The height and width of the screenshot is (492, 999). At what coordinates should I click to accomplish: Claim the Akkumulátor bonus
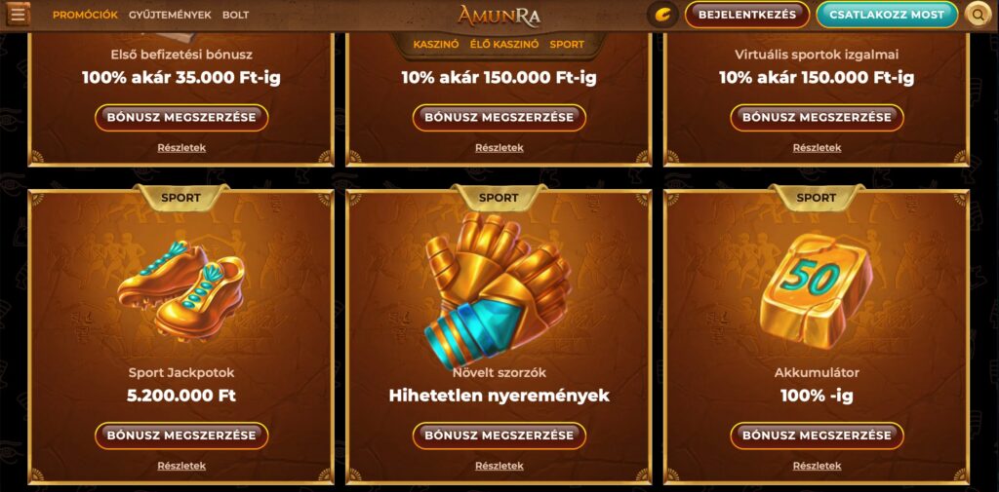coord(817,435)
